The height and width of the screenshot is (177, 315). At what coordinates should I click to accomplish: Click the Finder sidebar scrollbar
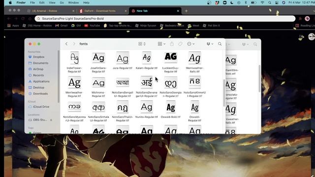pyautogui.click(x=59, y=76)
